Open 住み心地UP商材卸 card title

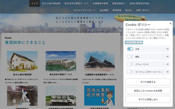point(22,74)
